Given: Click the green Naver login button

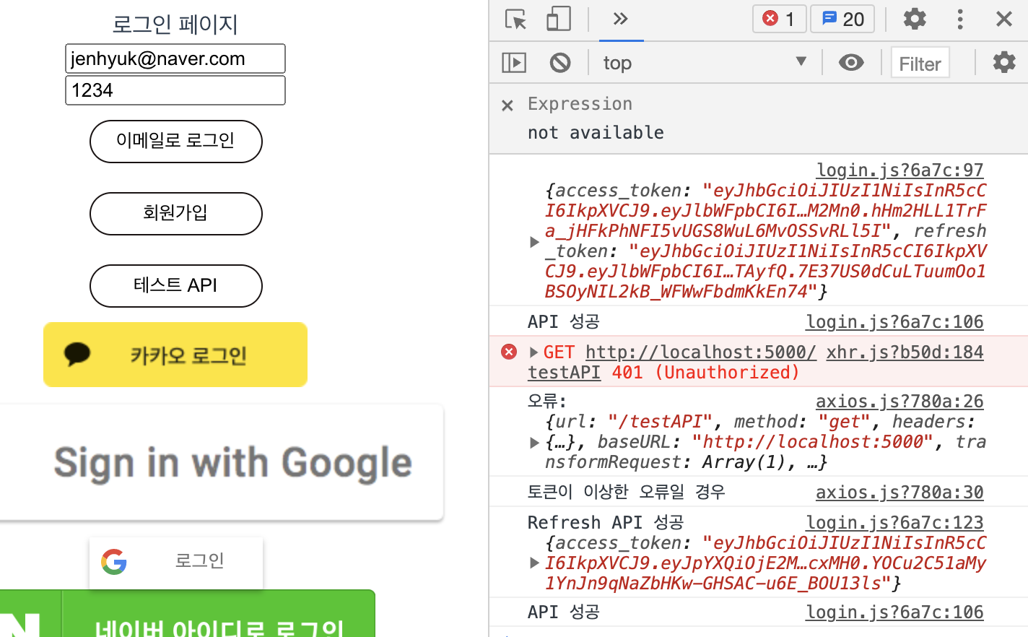Looking at the screenshot, I should pyautogui.click(x=188, y=614).
